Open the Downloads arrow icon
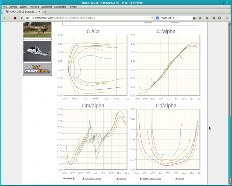Viewport: 232px width, 186px height. [x=200, y=18]
